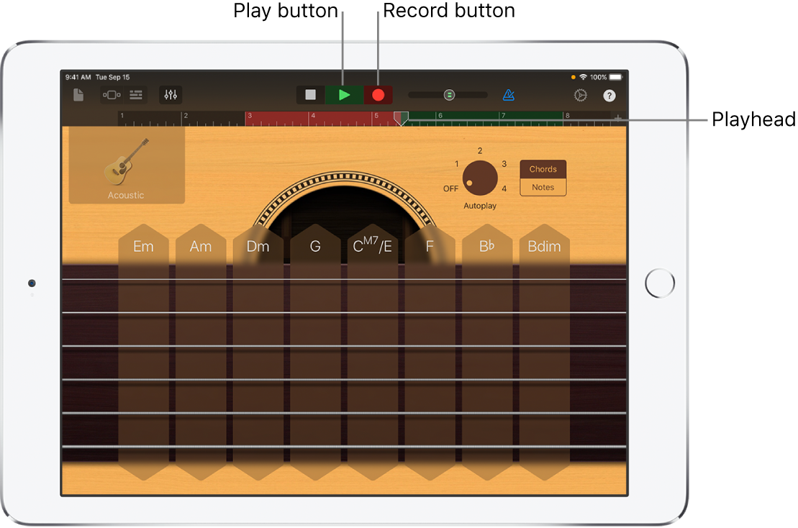Adjust the master volume slider

[x=448, y=95]
